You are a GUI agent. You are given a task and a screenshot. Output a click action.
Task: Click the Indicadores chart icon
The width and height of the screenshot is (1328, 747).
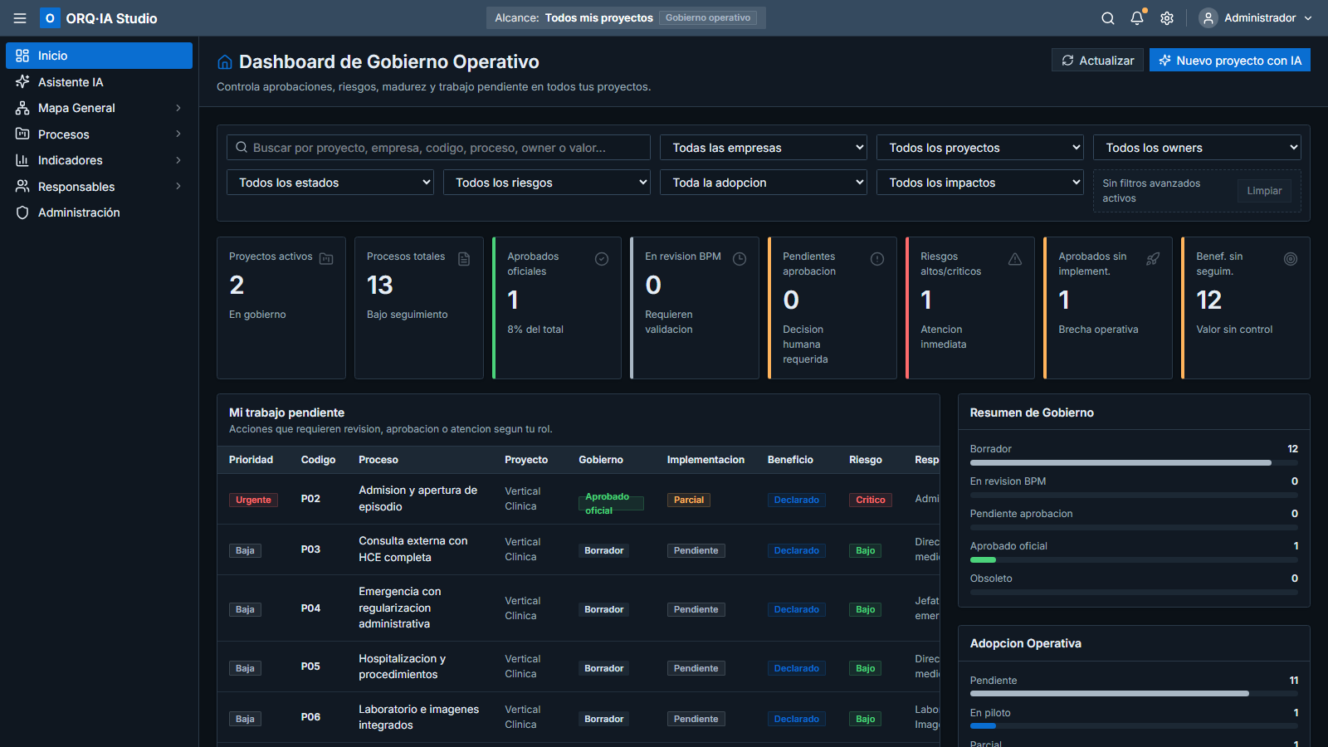click(x=22, y=160)
